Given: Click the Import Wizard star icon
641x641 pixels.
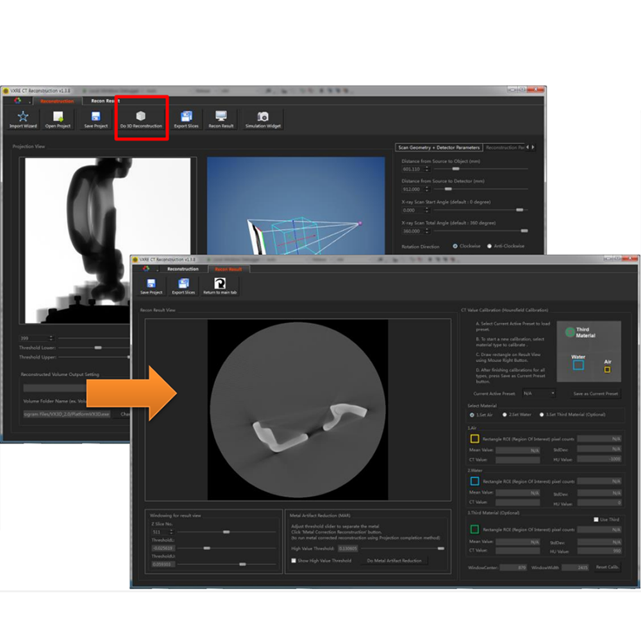Looking at the screenshot, I should (23, 119).
